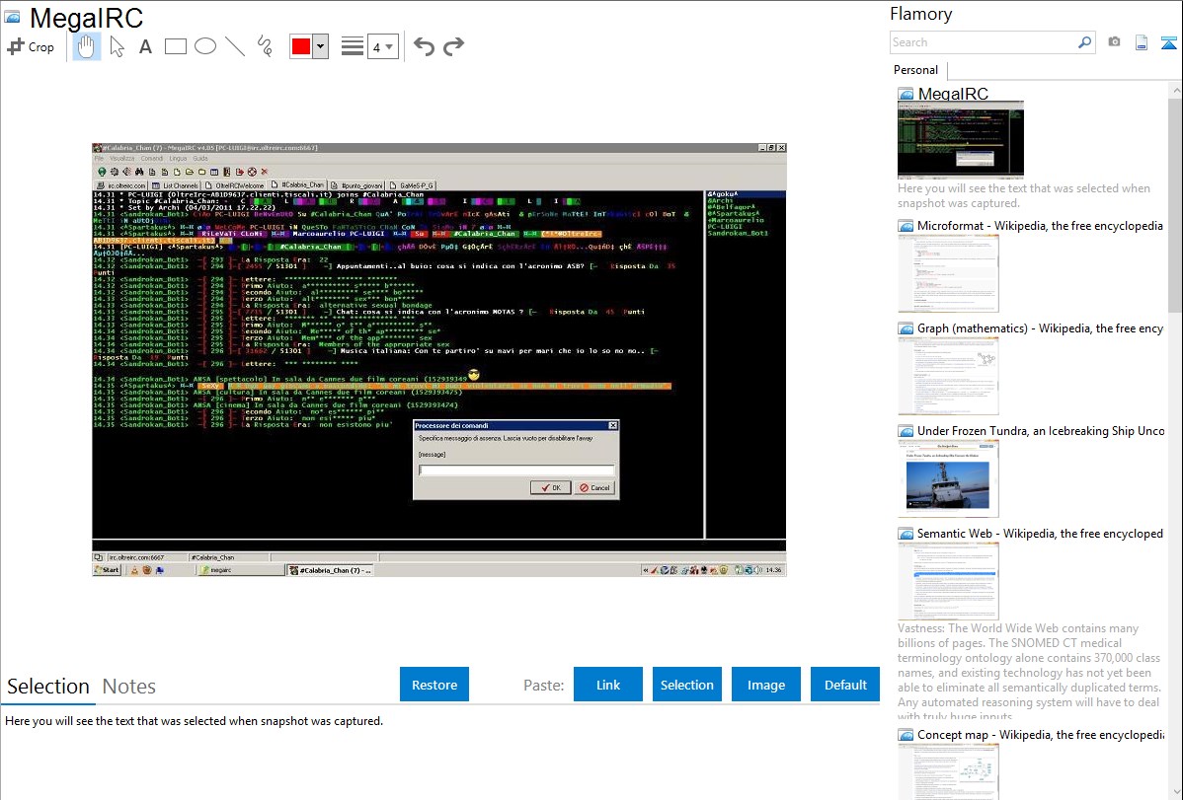Redo the last annotation
The width and height of the screenshot is (1183, 800).
point(453,46)
